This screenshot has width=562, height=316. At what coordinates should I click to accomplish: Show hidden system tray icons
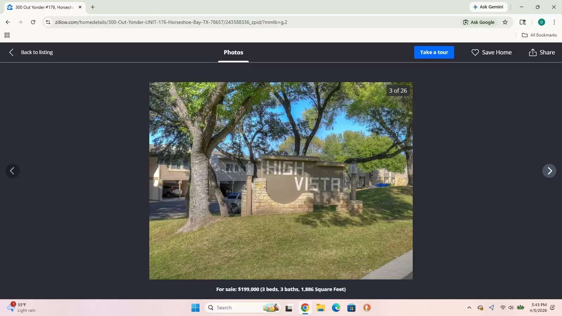pyautogui.click(x=469, y=308)
